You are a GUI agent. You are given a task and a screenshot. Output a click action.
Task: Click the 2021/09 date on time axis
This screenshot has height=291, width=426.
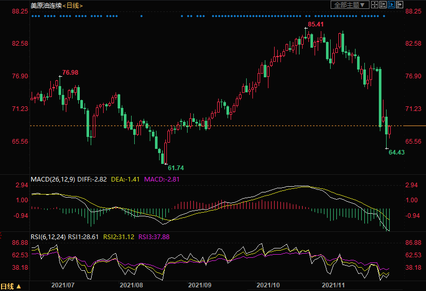200,285
